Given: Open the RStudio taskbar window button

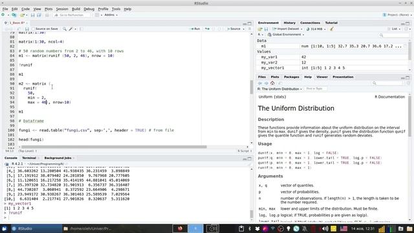Looking at the screenshot, I should click(x=36, y=228).
